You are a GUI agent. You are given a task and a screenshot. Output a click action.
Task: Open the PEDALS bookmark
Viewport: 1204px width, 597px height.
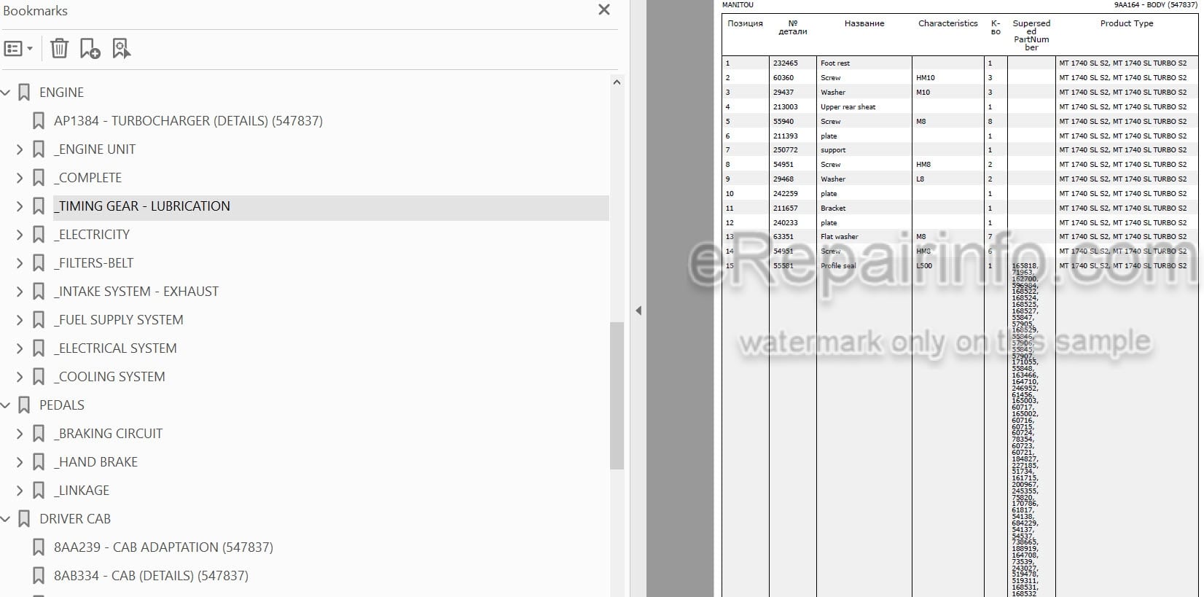pyautogui.click(x=62, y=405)
